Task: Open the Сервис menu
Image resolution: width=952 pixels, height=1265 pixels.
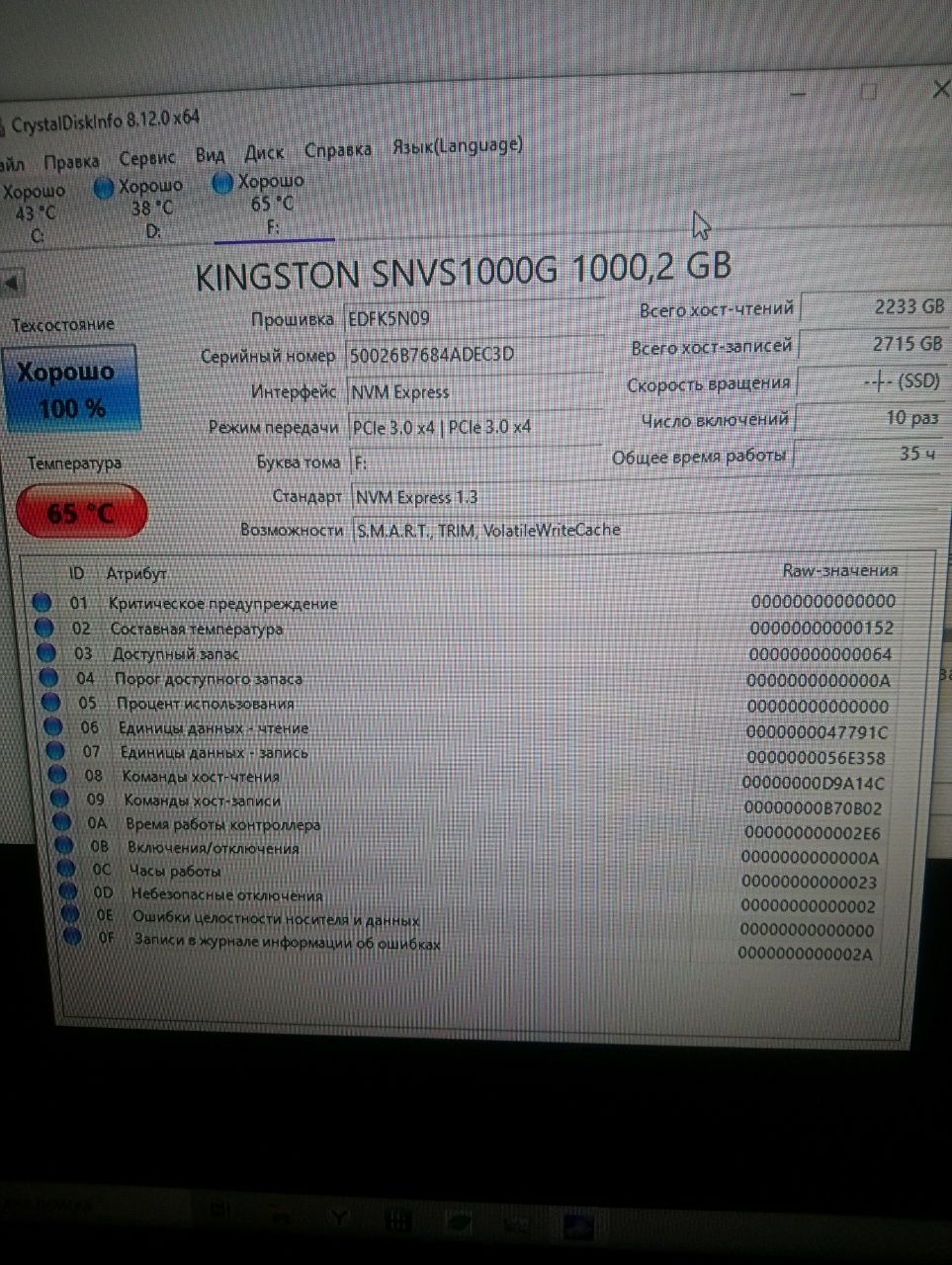Action: [147, 159]
